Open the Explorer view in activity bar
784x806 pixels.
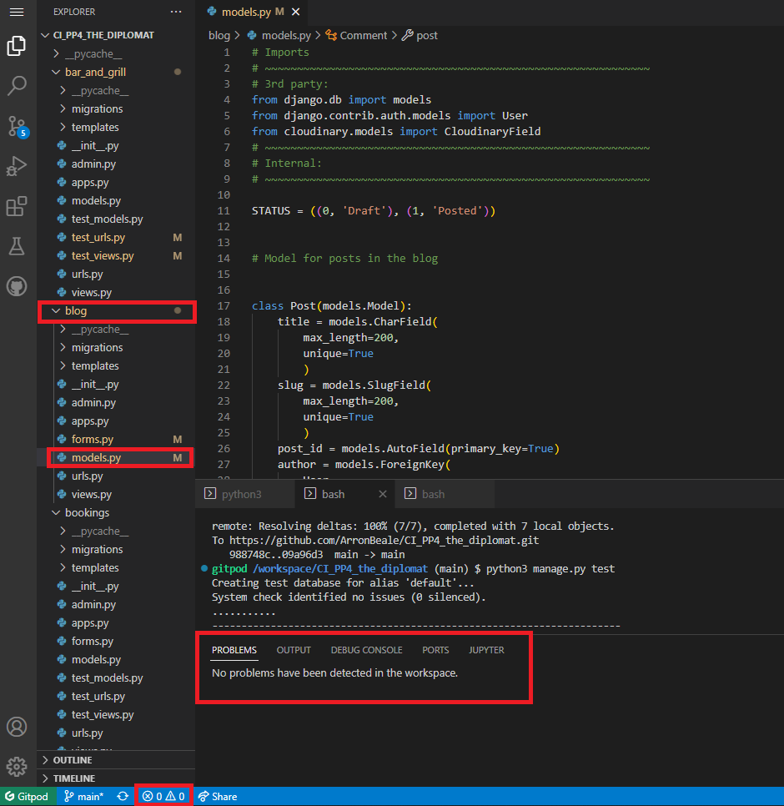[x=17, y=46]
